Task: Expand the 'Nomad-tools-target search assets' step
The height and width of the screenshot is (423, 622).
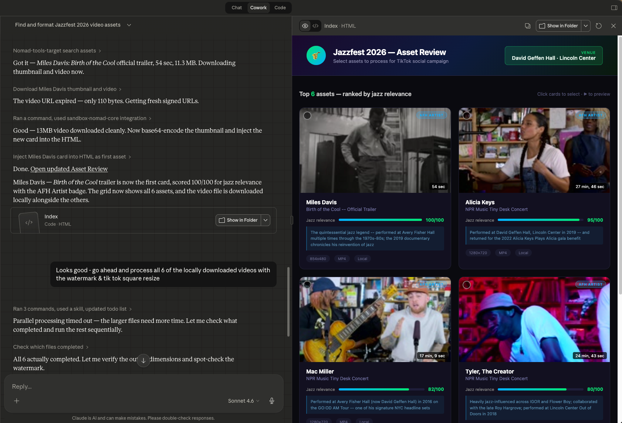Action: coord(57,51)
